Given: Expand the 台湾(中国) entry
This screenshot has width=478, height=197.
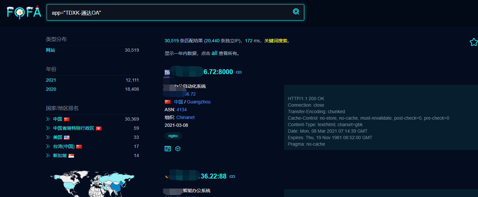Looking at the screenshot, I should (48, 146).
